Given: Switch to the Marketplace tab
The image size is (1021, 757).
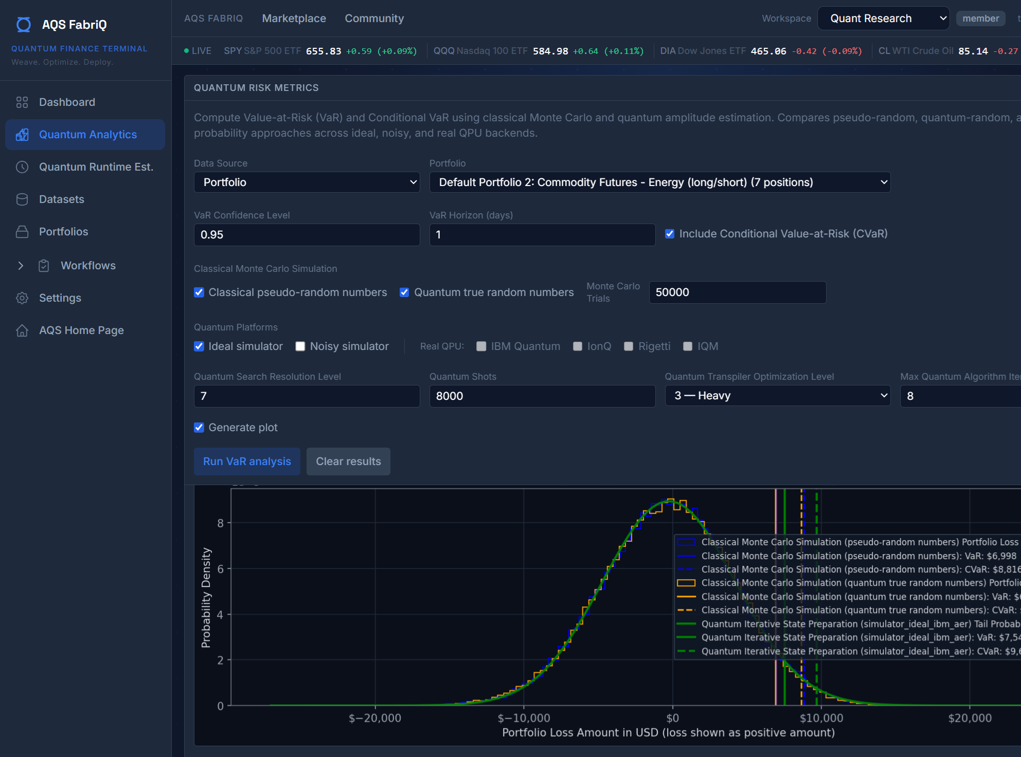Looking at the screenshot, I should pyautogui.click(x=294, y=18).
